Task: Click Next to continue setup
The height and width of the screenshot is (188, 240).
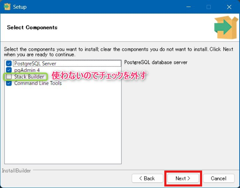Action: pyautogui.click(x=183, y=178)
